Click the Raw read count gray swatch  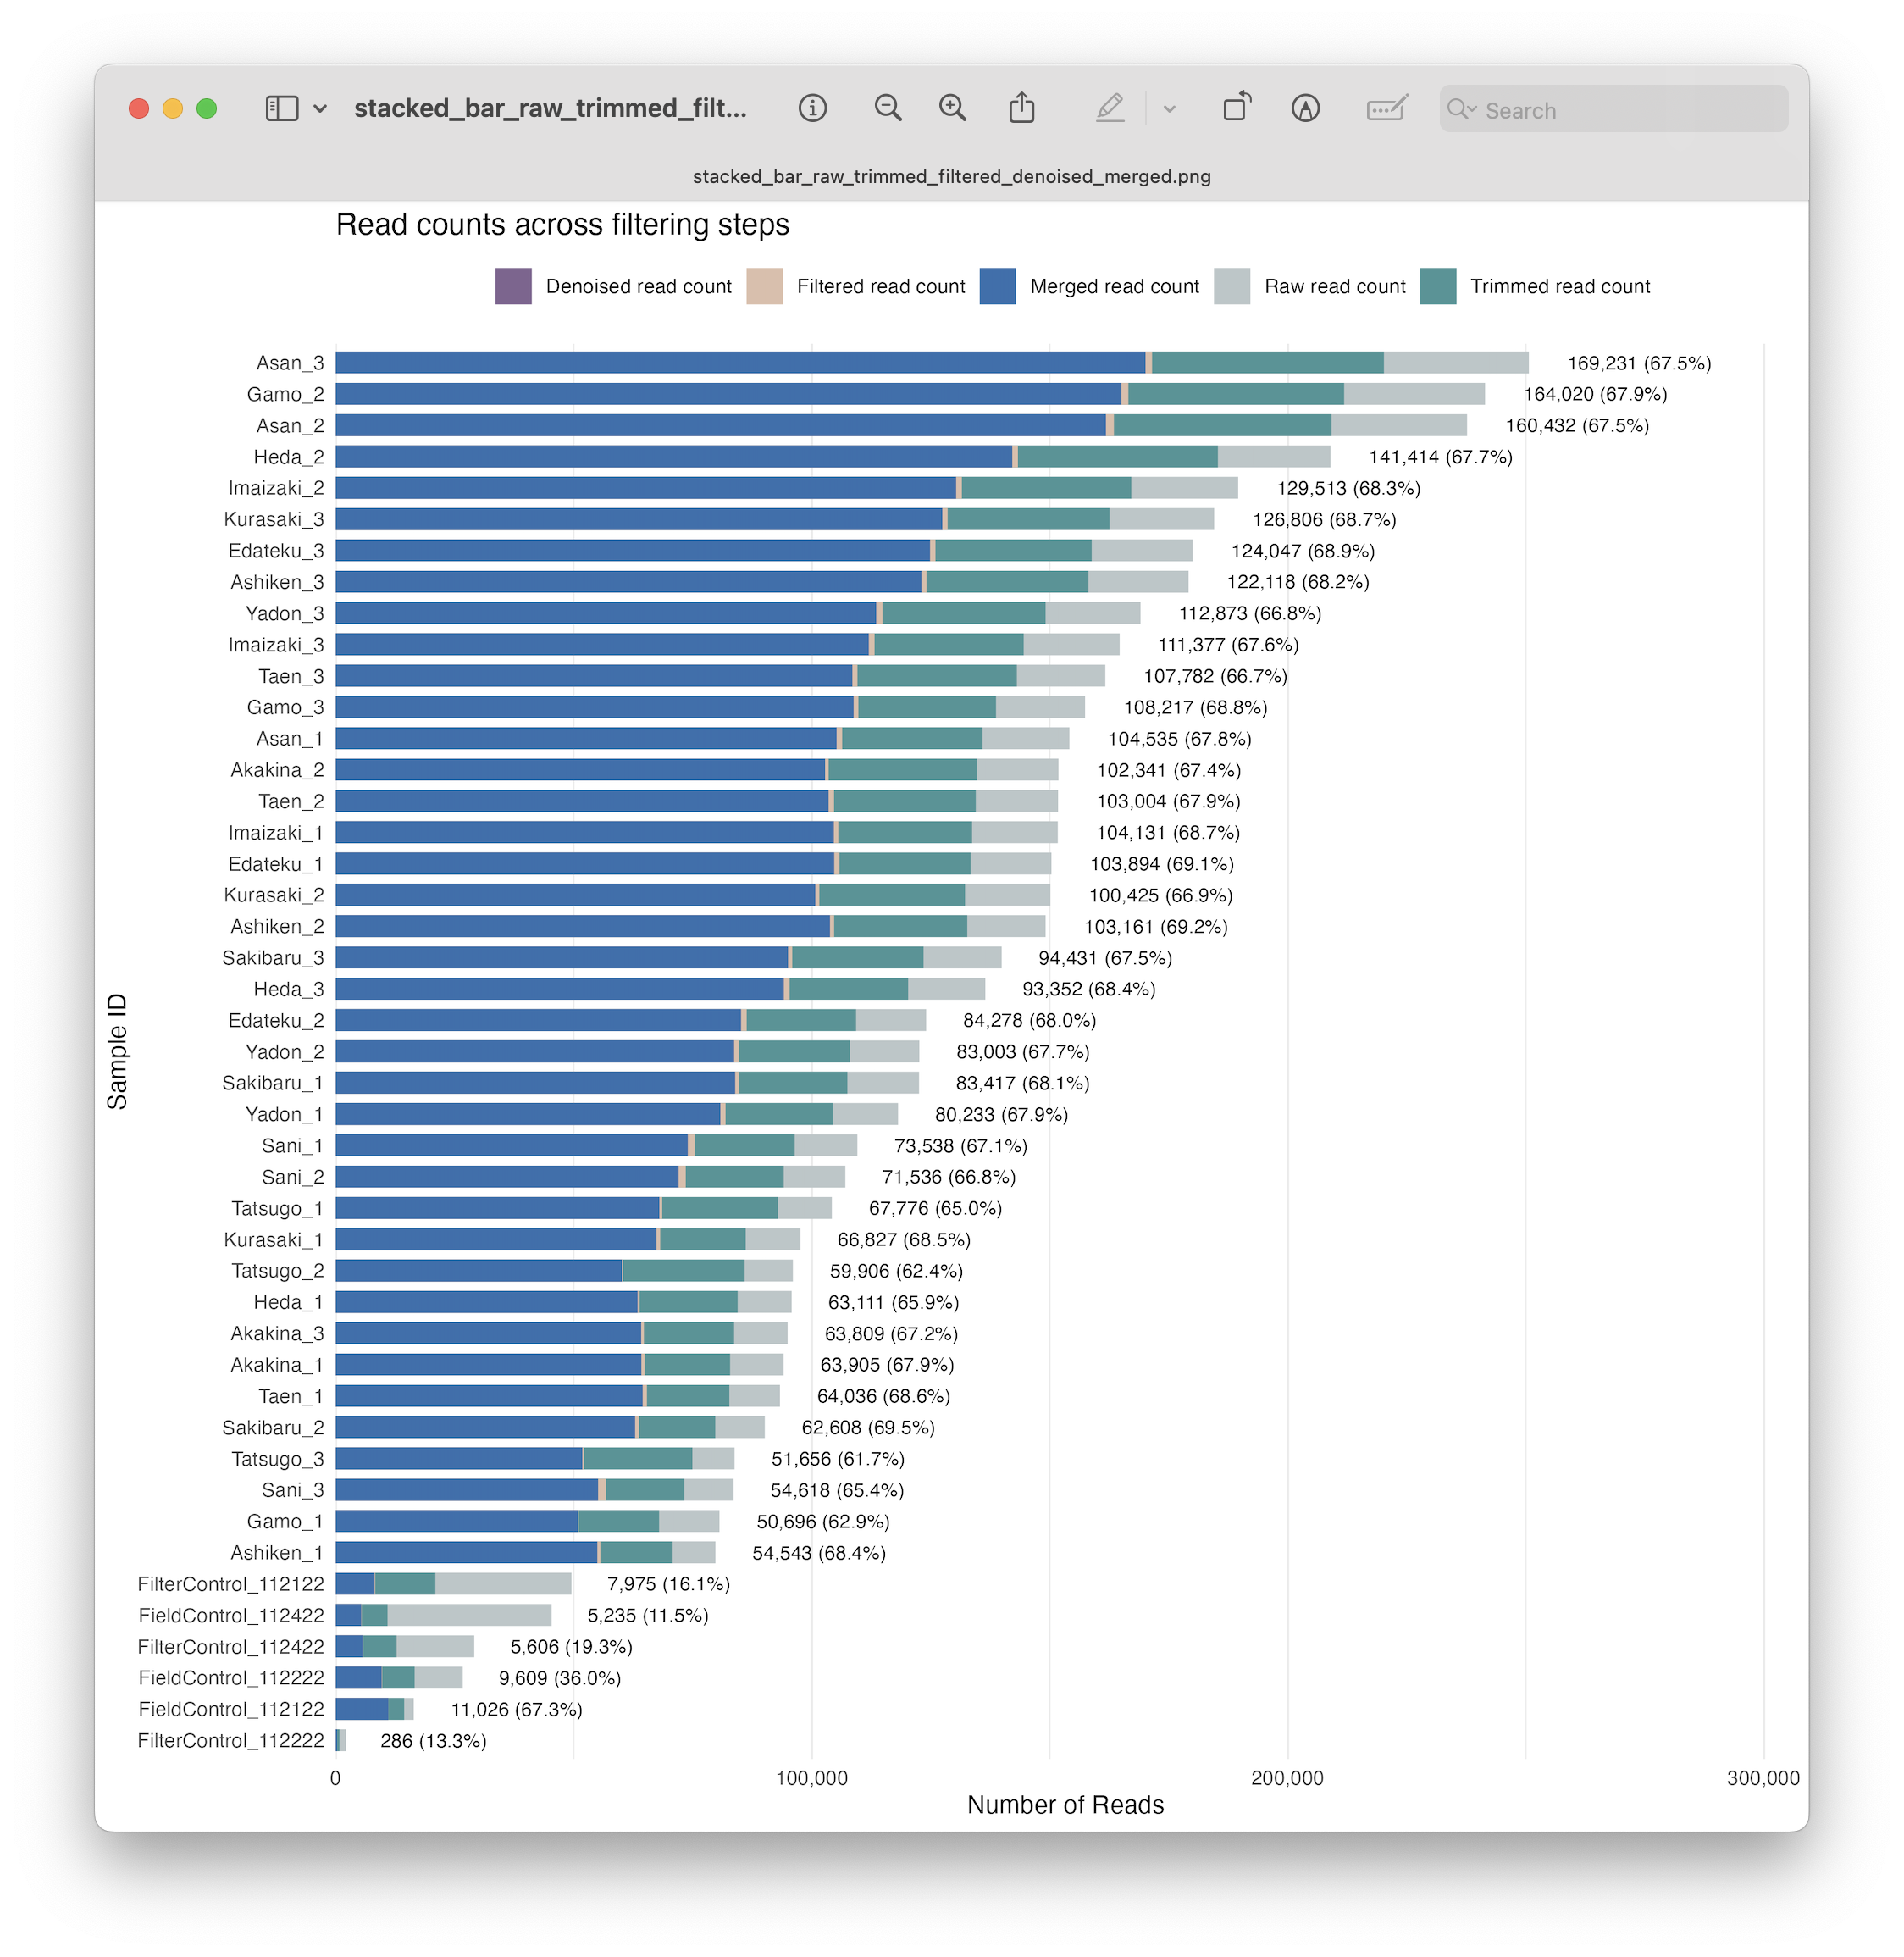[1231, 286]
